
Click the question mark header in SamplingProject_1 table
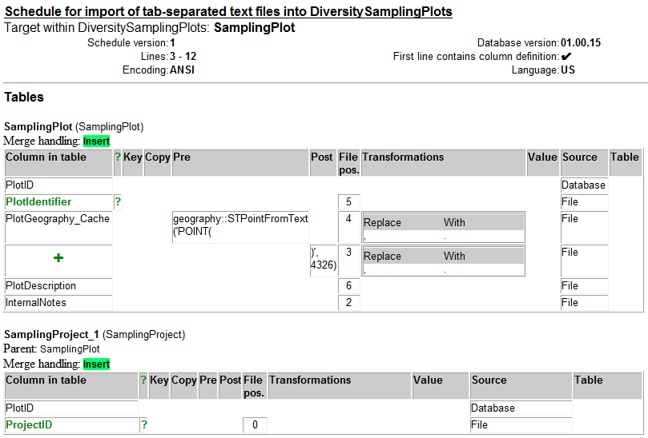click(143, 380)
